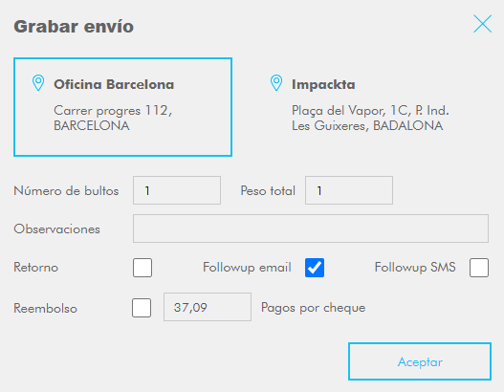Enable the Followup SMS checkbox
Image resolution: width=504 pixels, height=392 pixels.
(x=479, y=268)
